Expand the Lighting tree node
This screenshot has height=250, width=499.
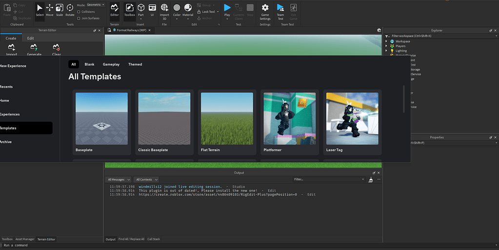(x=386, y=51)
